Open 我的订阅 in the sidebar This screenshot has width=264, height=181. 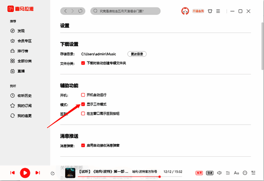pos(21,106)
